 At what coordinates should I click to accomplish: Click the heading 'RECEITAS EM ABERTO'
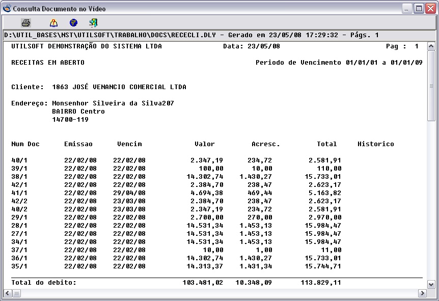click(x=48, y=63)
